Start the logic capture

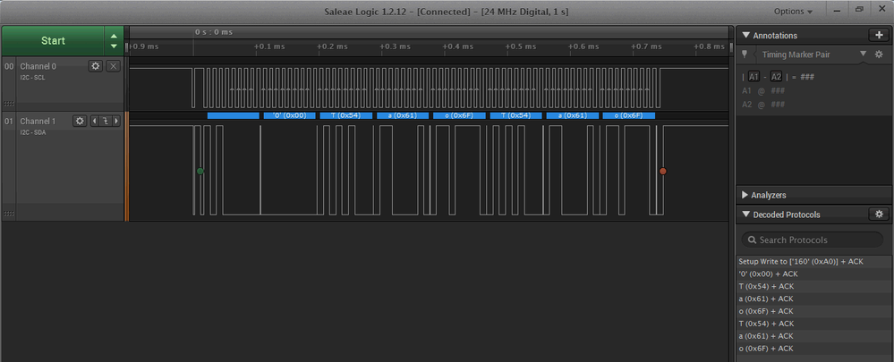click(53, 40)
